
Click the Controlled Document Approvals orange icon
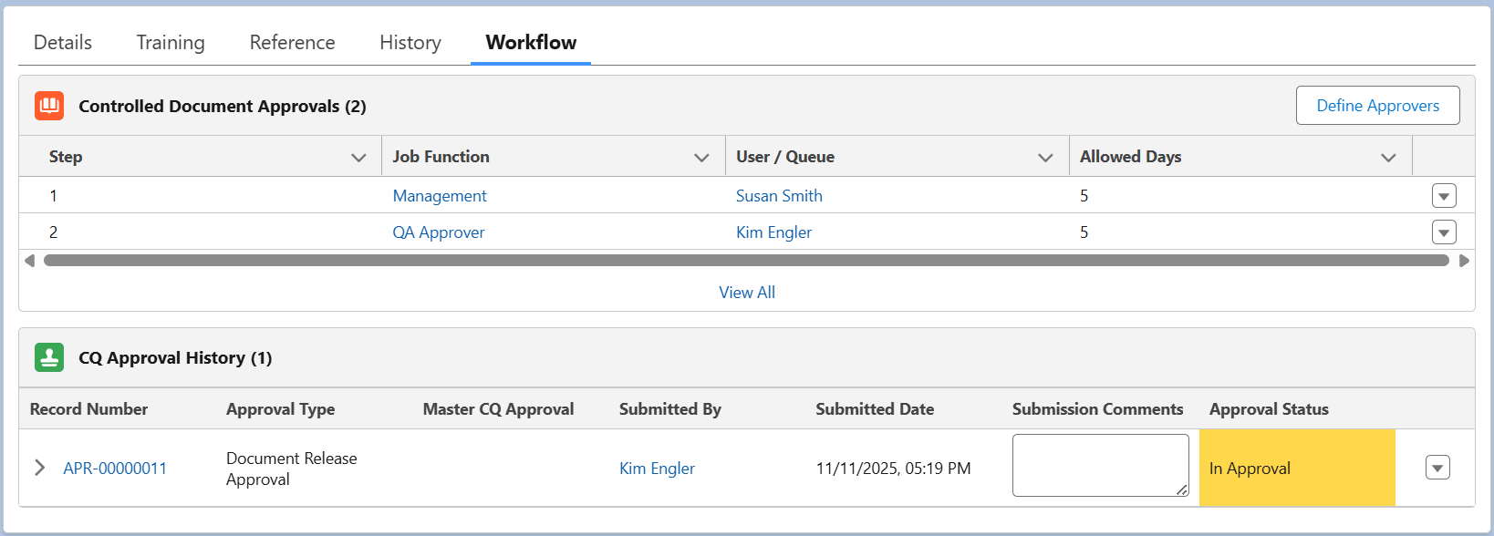[49, 106]
